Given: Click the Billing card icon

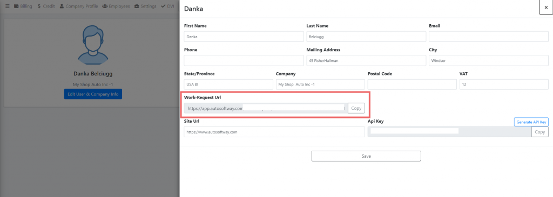Looking at the screenshot, I should [16, 6].
